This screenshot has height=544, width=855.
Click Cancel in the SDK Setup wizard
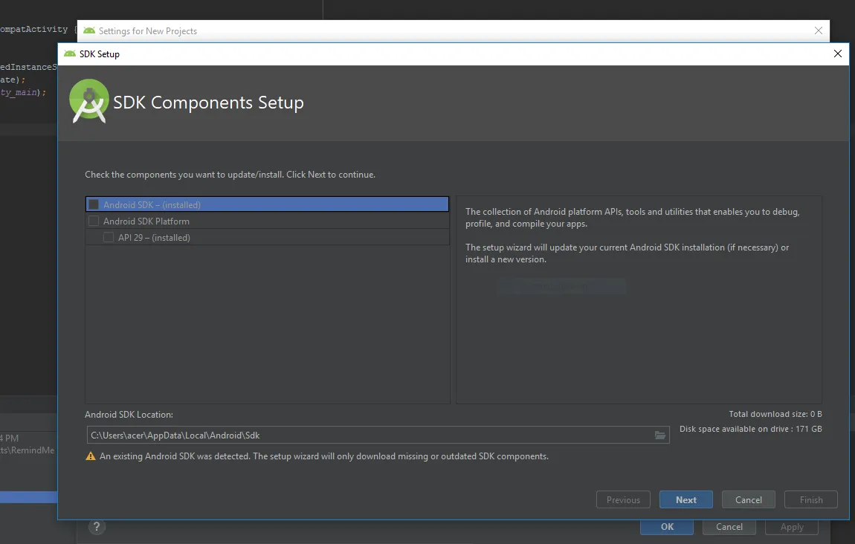point(749,499)
